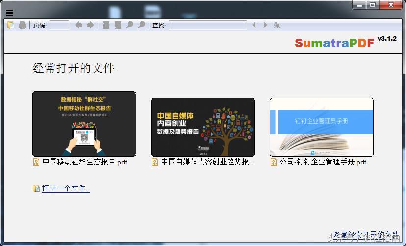Maximize the SumatraPDF window

pyautogui.click(x=372, y=5)
